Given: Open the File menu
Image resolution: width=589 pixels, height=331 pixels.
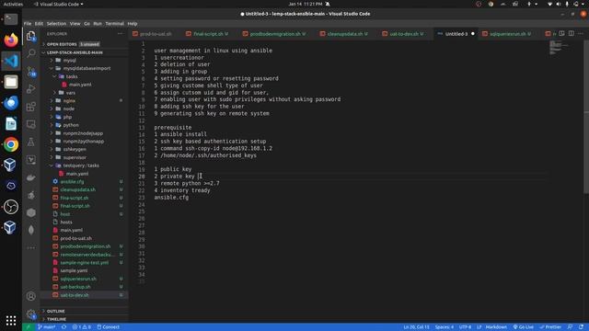Looking at the screenshot, I should point(28,23).
